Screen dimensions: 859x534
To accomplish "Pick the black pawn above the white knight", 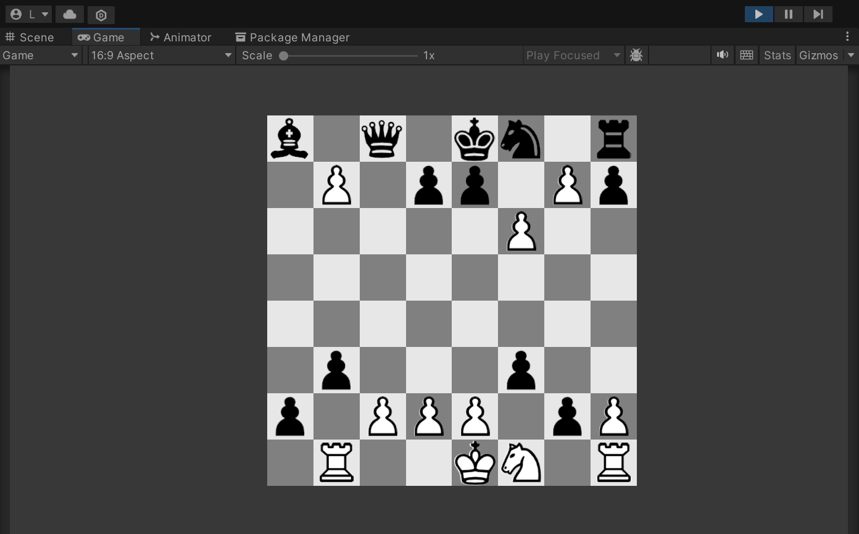I will (521, 370).
